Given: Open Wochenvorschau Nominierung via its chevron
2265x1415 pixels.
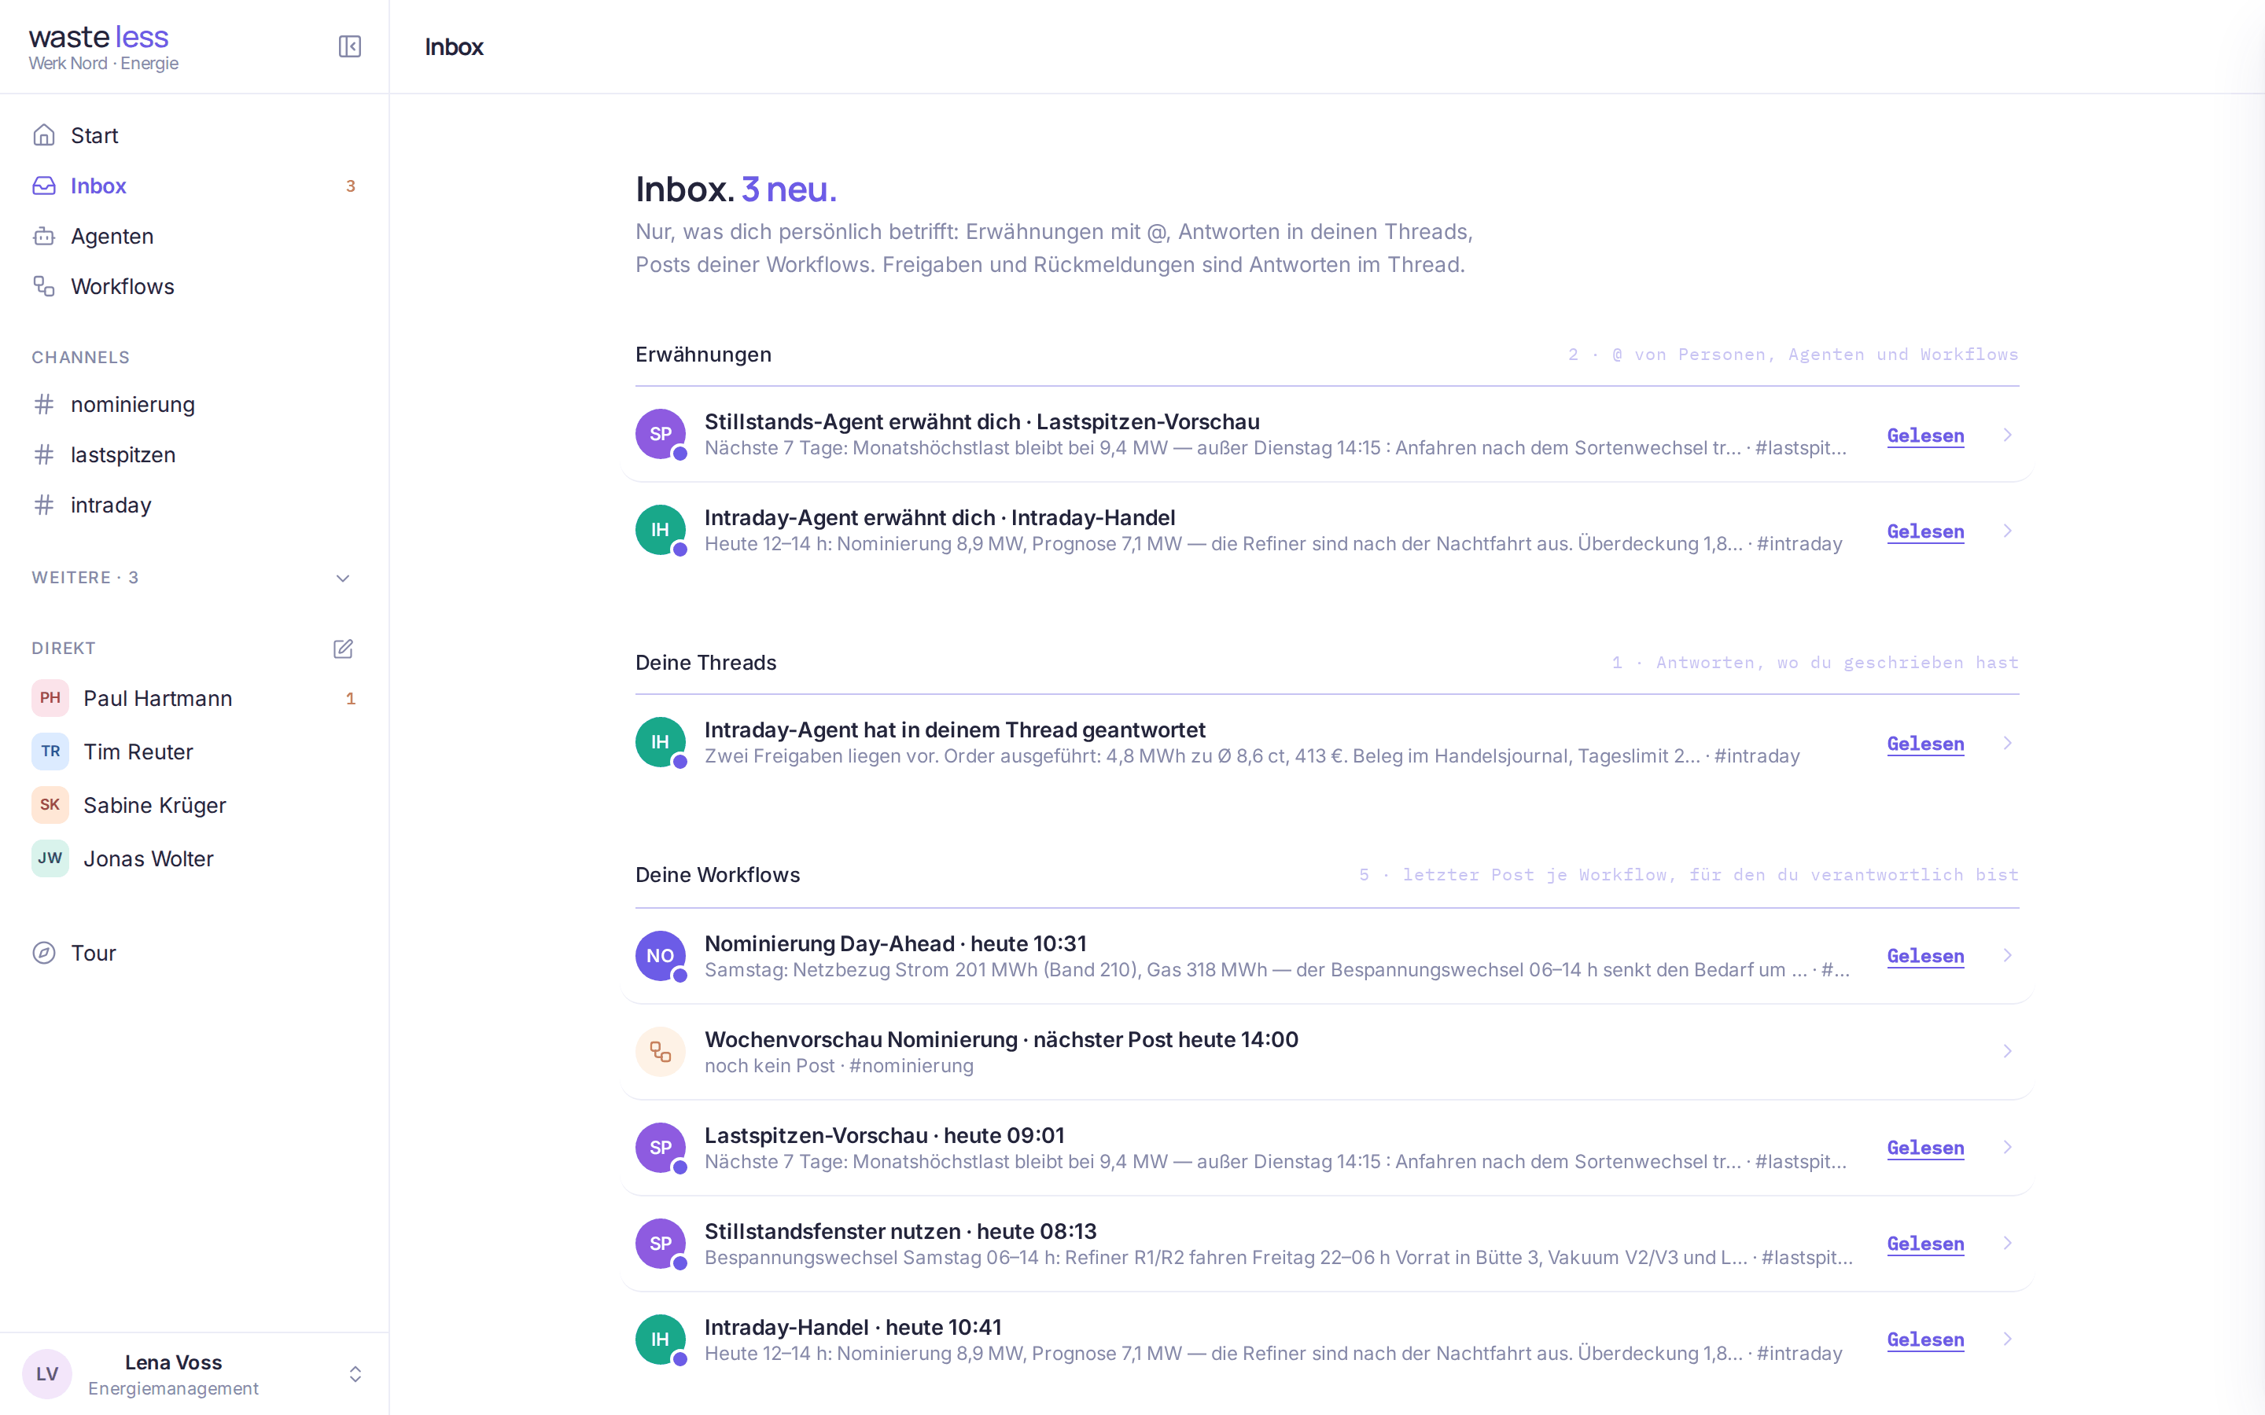Looking at the screenshot, I should click(2007, 1052).
